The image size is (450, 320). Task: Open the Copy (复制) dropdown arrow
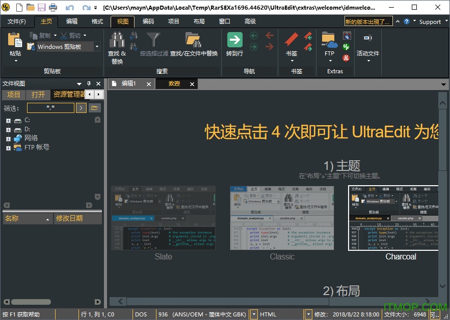click(x=55, y=36)
